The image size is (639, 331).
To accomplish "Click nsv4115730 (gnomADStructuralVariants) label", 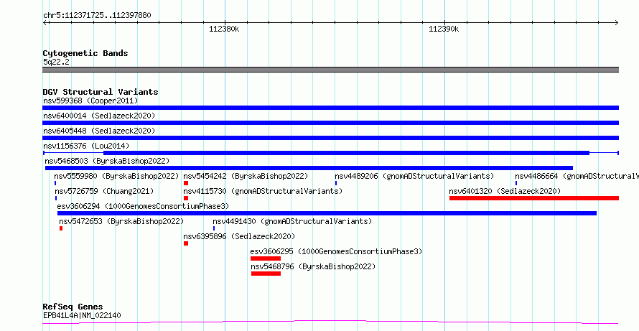I will coord(263,191).
